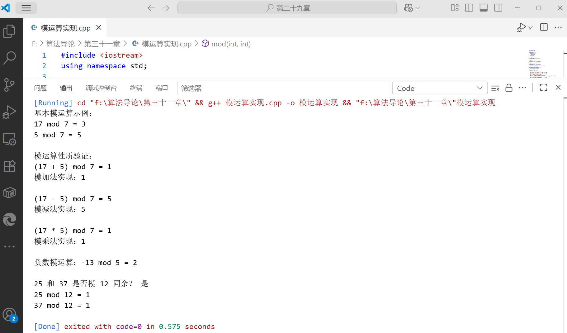The height and width of the screenshot is (333, 567).
Task: Clear the output panel
Action: coord(495,88)
